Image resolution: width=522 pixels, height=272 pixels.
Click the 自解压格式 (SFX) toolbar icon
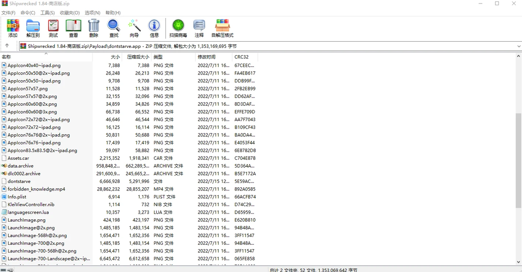(x=222, y=29)
